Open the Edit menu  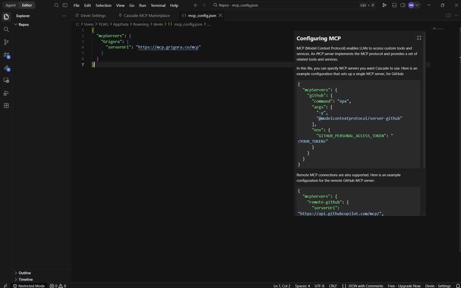[x=87, y=6]
